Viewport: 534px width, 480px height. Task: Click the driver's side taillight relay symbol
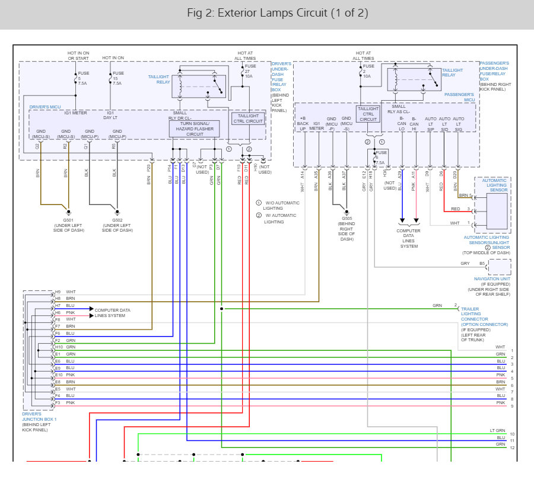199,87
